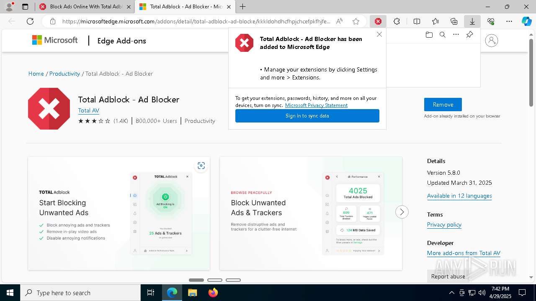Viewport: 536px width, 301px height.
Task: Open Start Blocking Unwanted Ads screenshot
Action: pos(119,213)
